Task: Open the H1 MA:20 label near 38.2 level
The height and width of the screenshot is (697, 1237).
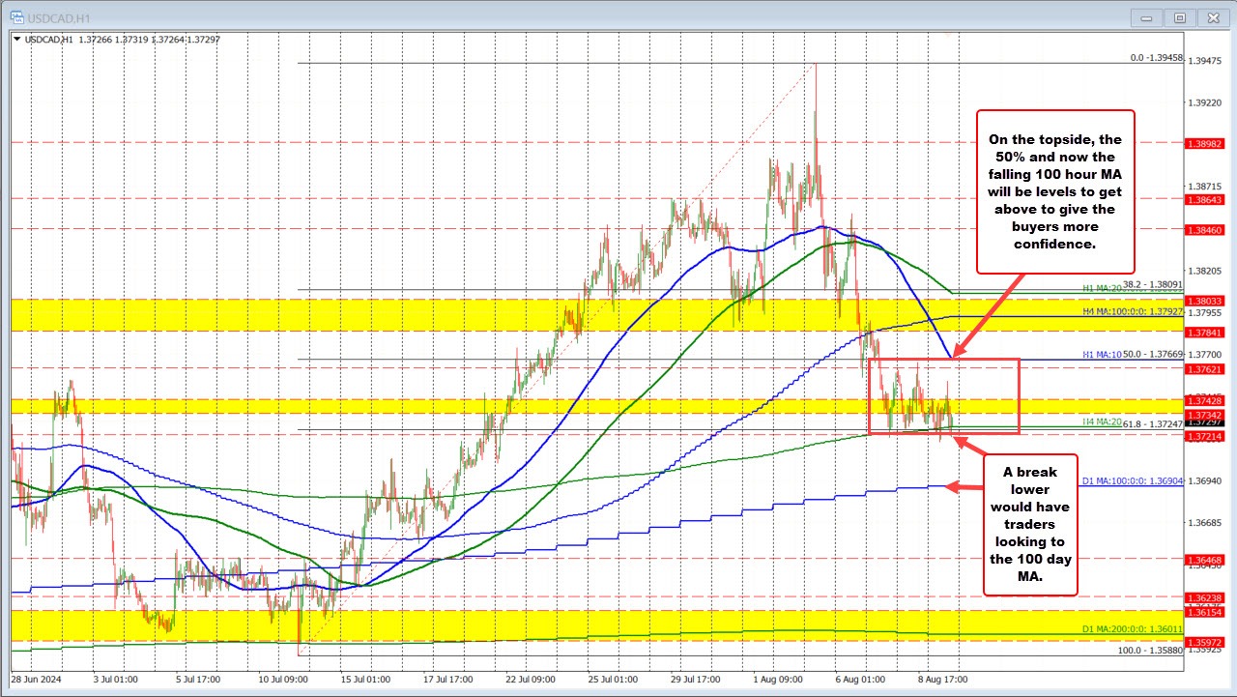Action: pos(1101,288)
